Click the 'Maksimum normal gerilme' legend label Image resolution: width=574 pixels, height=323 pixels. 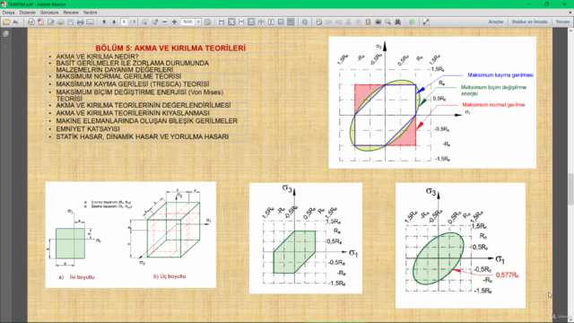point(493,105)
